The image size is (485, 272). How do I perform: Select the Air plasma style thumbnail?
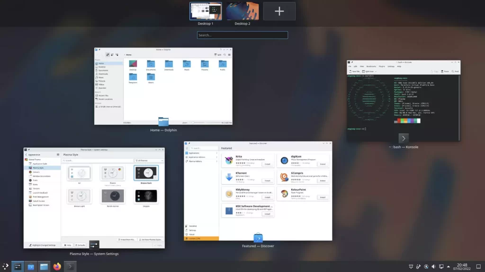(80, 173)
